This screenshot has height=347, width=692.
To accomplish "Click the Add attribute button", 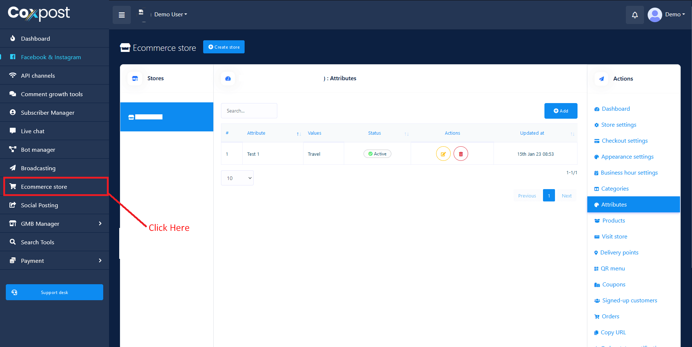I will coord(560,111).
